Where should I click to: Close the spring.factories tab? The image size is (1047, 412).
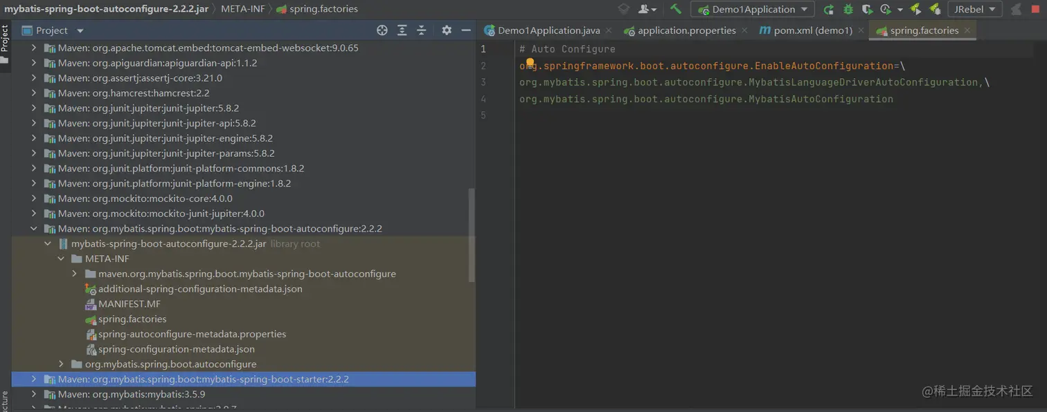(x=967, y=30)
